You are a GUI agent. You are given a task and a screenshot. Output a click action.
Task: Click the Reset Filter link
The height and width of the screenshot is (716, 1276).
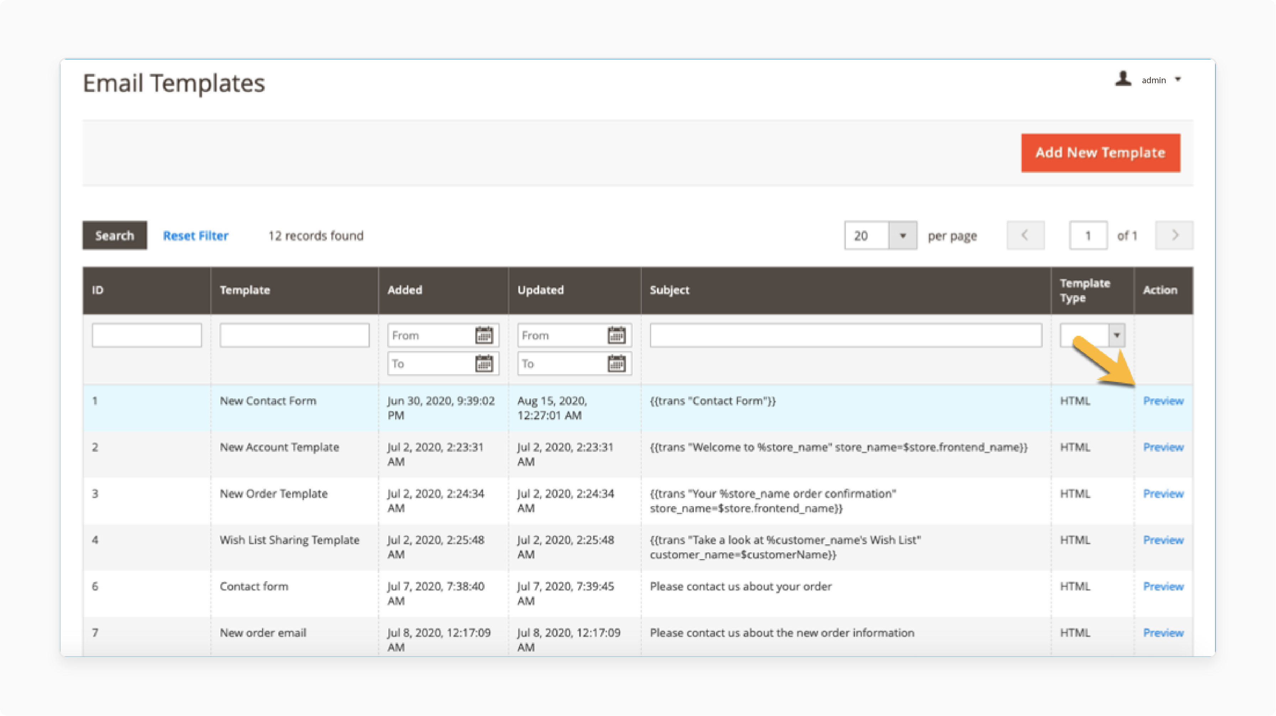(x=196, y=235)
